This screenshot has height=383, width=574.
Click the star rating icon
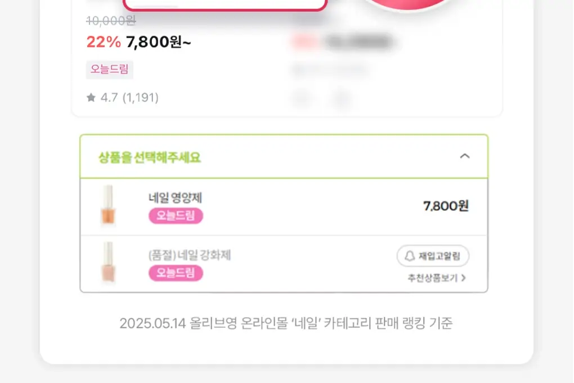(x=91, y=97)
